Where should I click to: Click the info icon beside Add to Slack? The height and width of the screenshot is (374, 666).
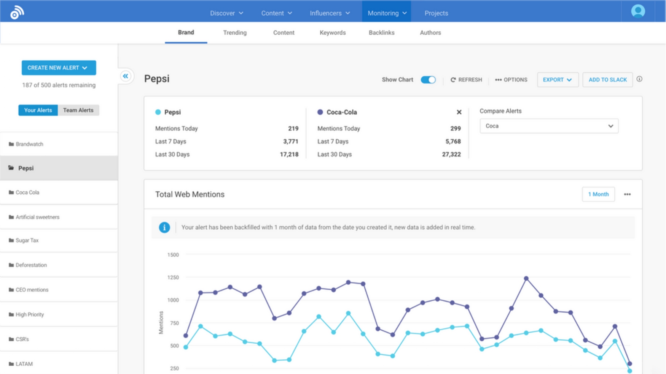640,79
